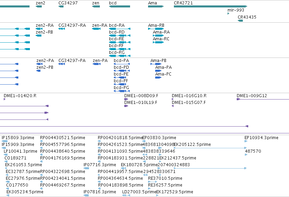This screenshot has width=289, height=197.
Task: Select the RP004430521.5prime EST
Action: 41,141
